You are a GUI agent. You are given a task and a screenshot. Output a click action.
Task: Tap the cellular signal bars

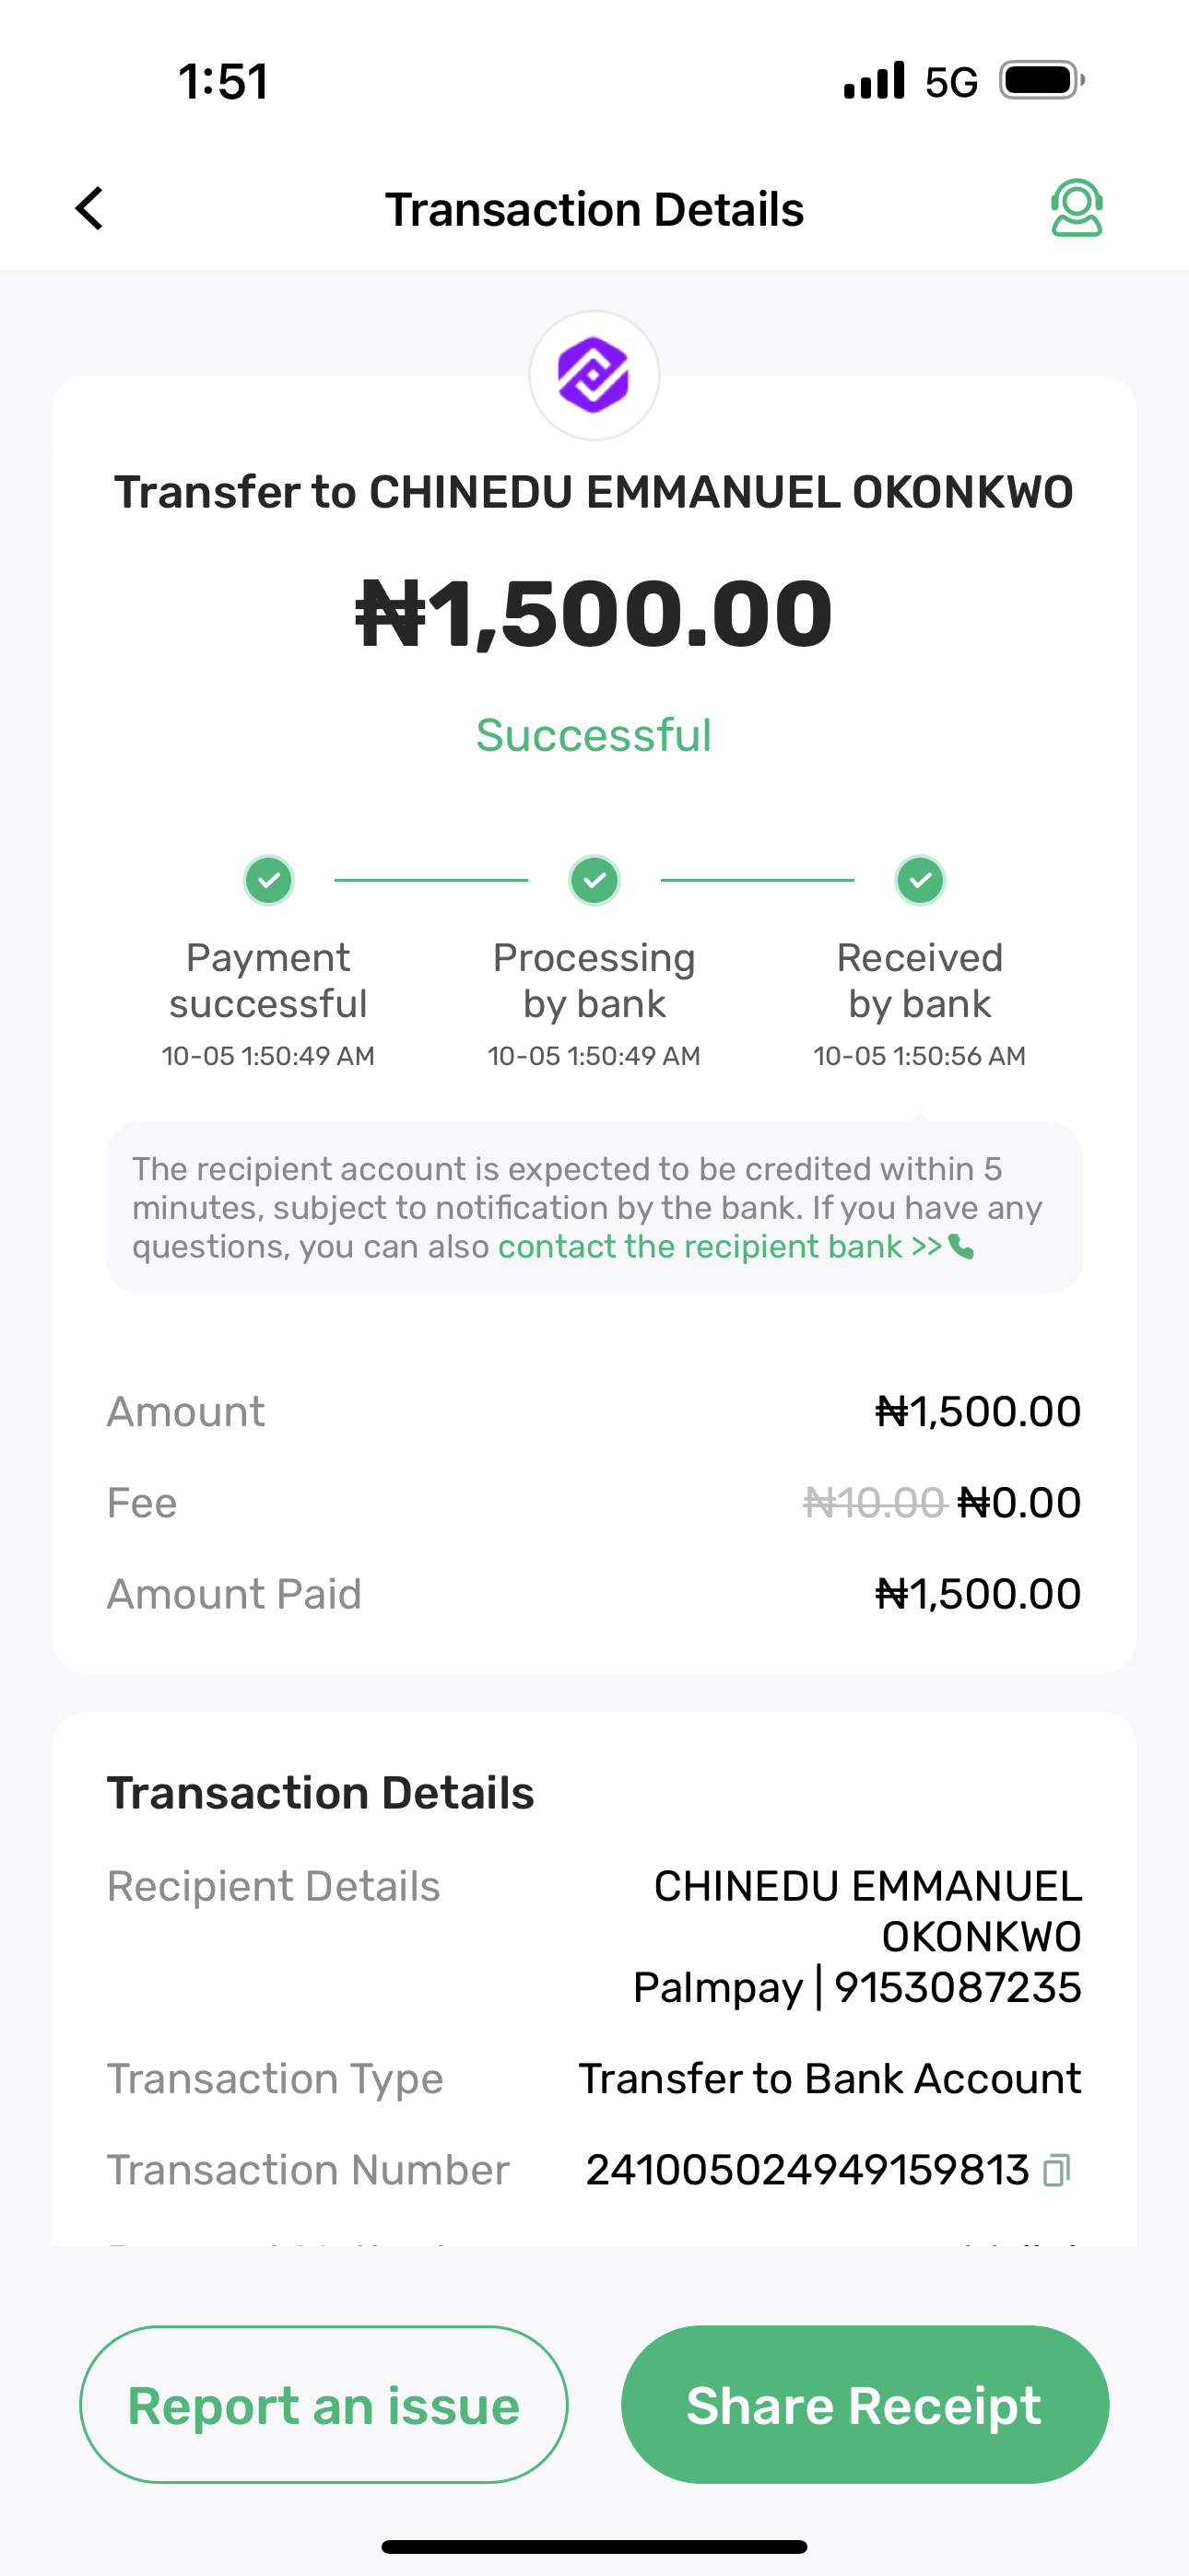pyautogui.click(x=874, y=81)
